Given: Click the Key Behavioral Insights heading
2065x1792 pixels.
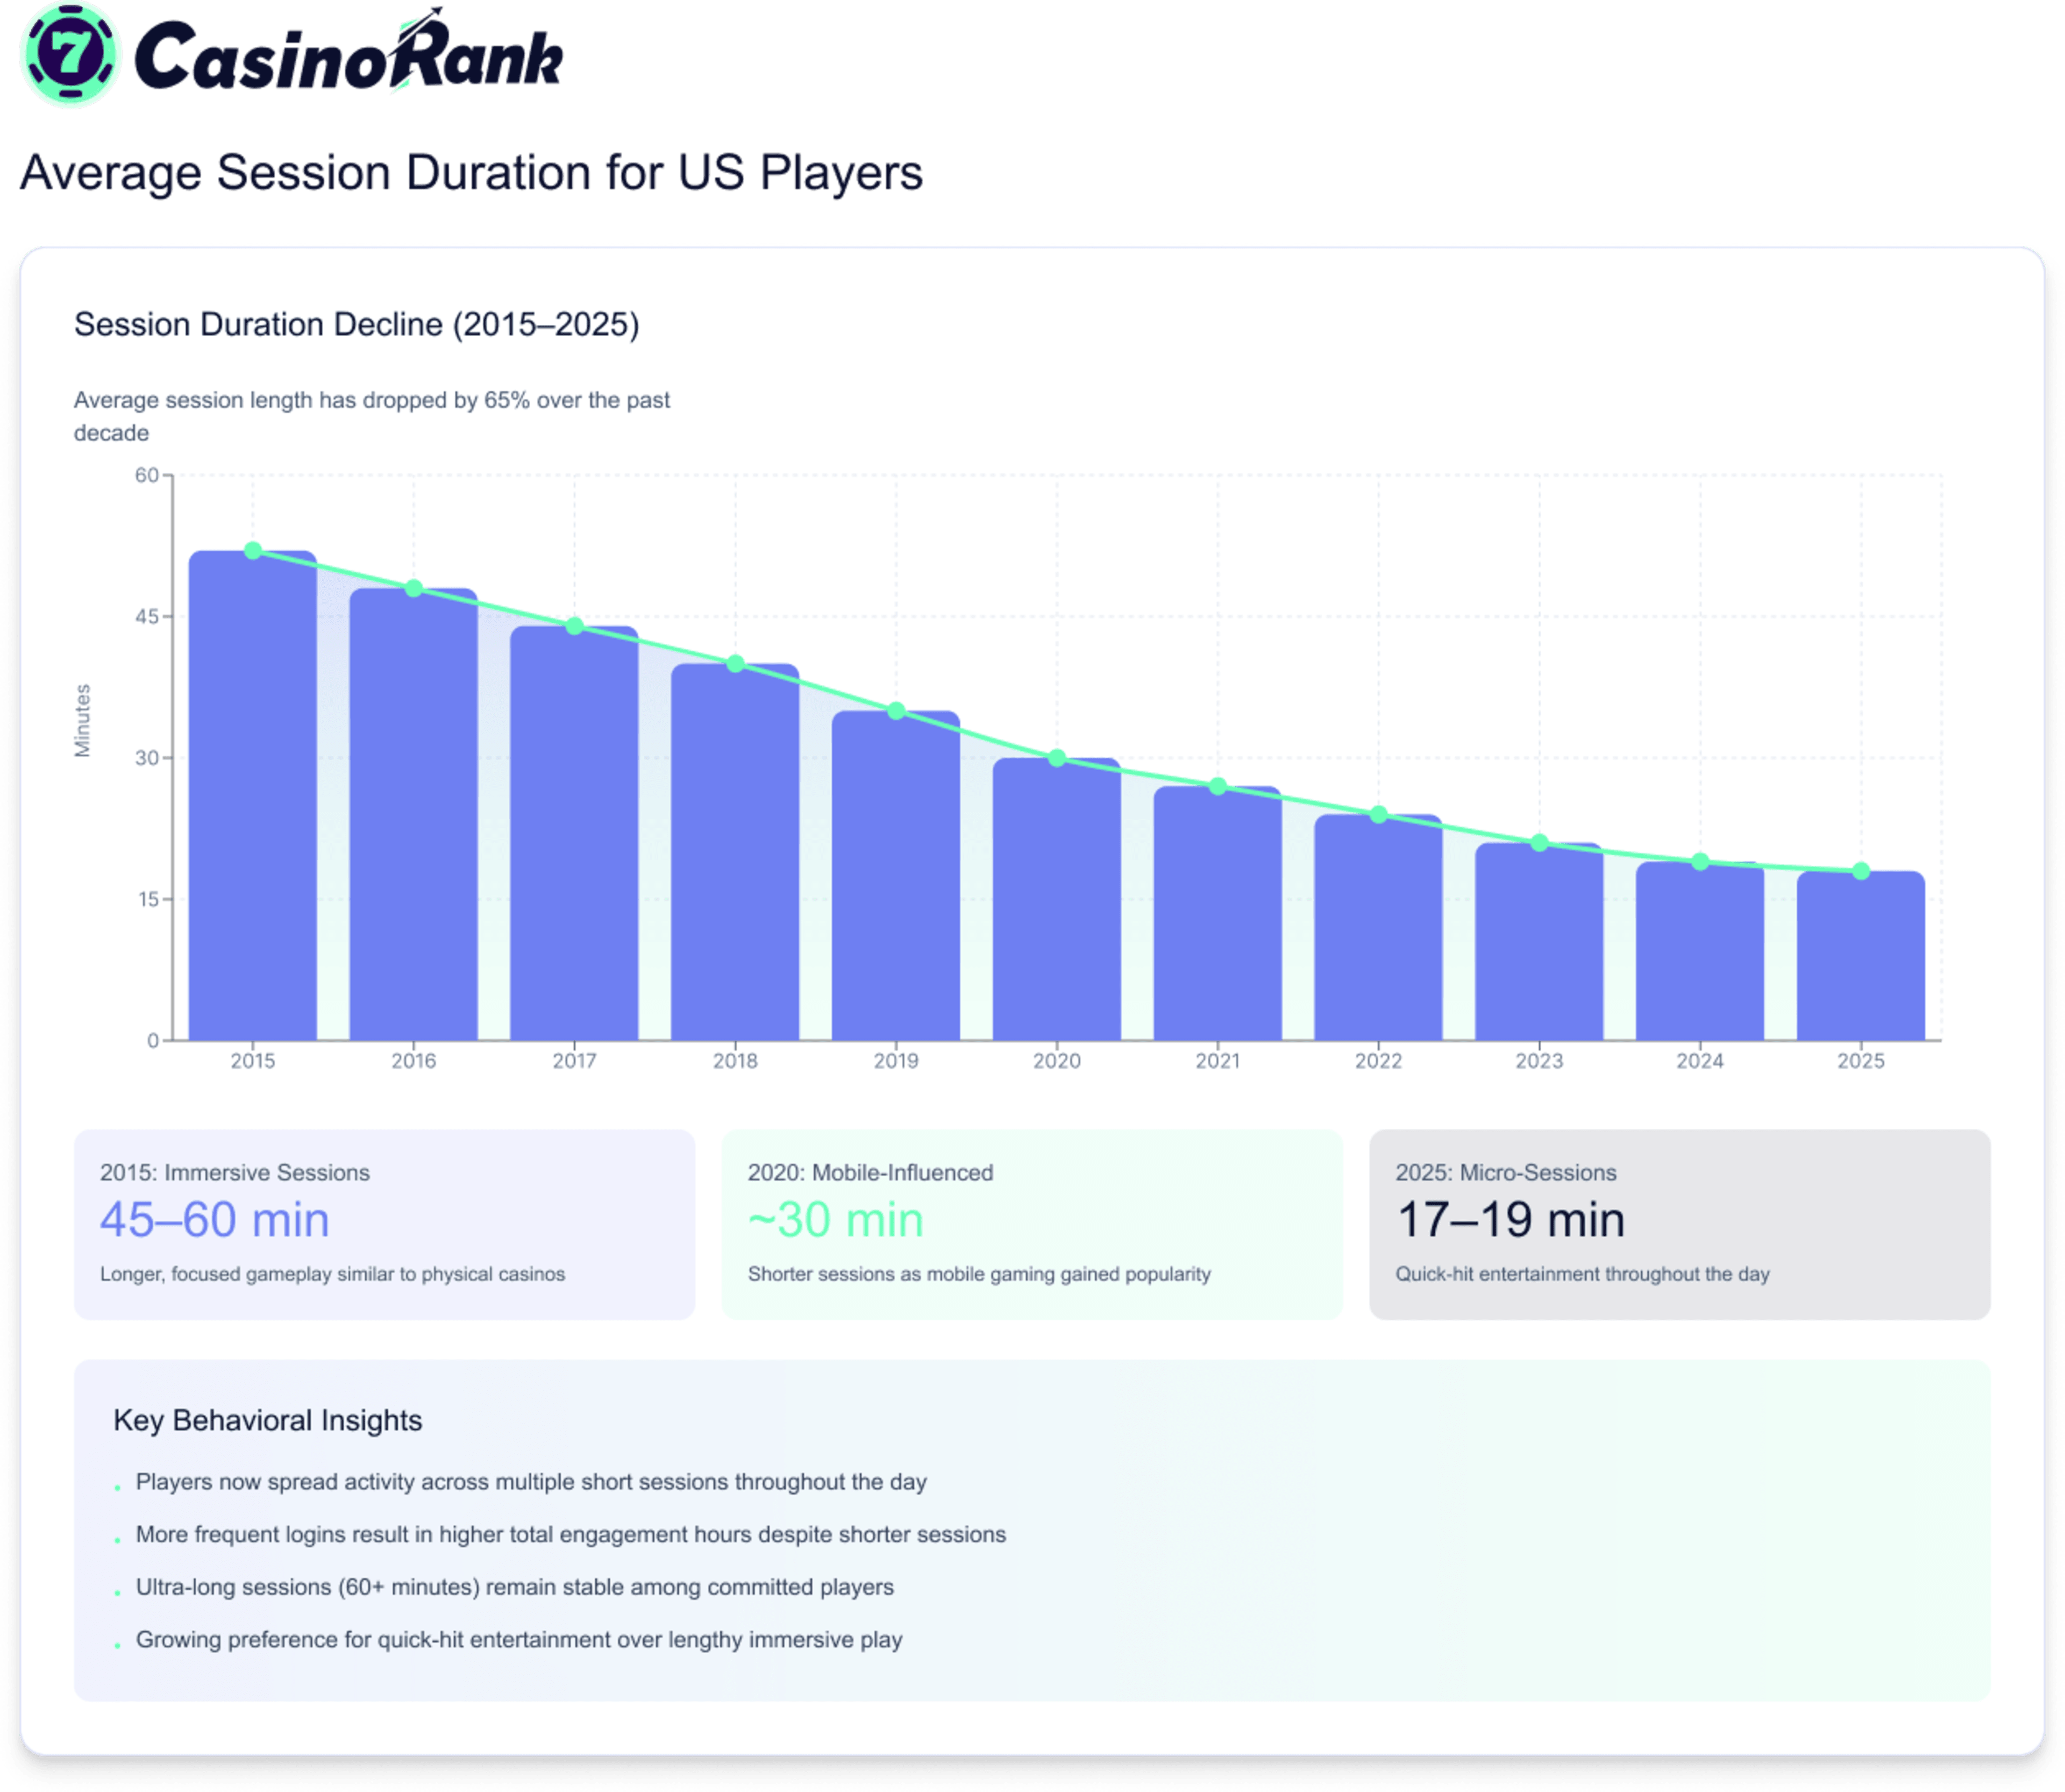Looking at the screenshot, I should point(268,1420).
